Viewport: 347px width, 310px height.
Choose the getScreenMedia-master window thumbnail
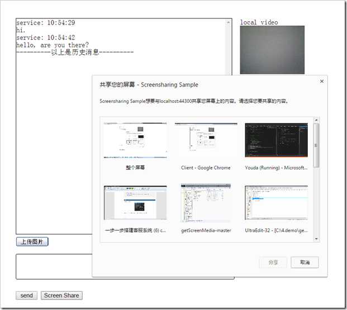tap(206, 203)
